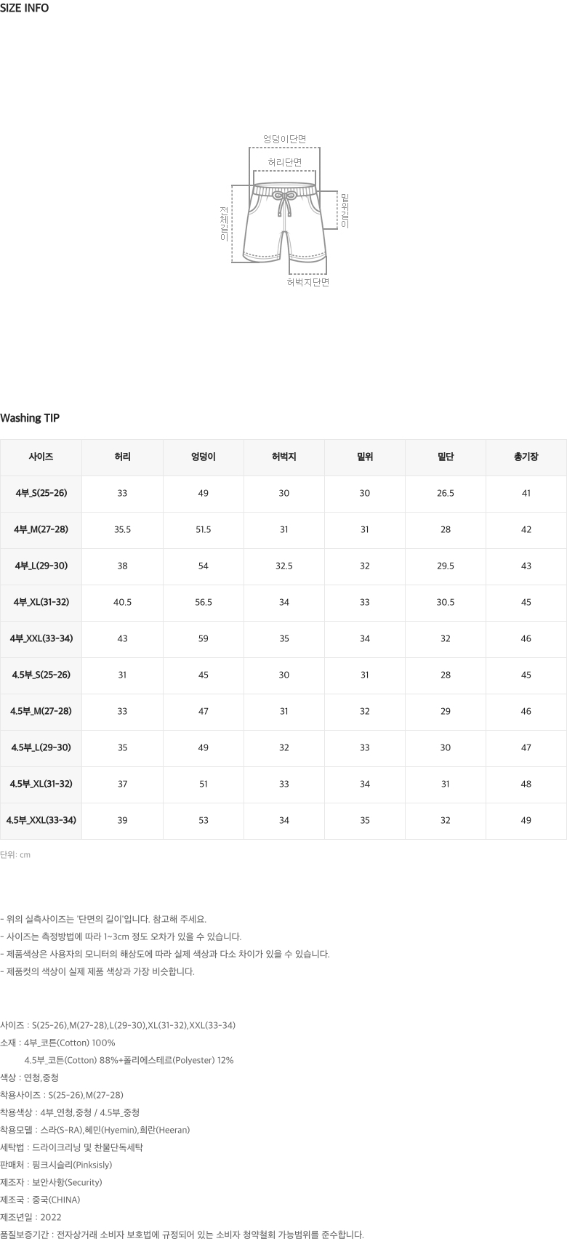Click the 허리 column header

tap(122, 457)
